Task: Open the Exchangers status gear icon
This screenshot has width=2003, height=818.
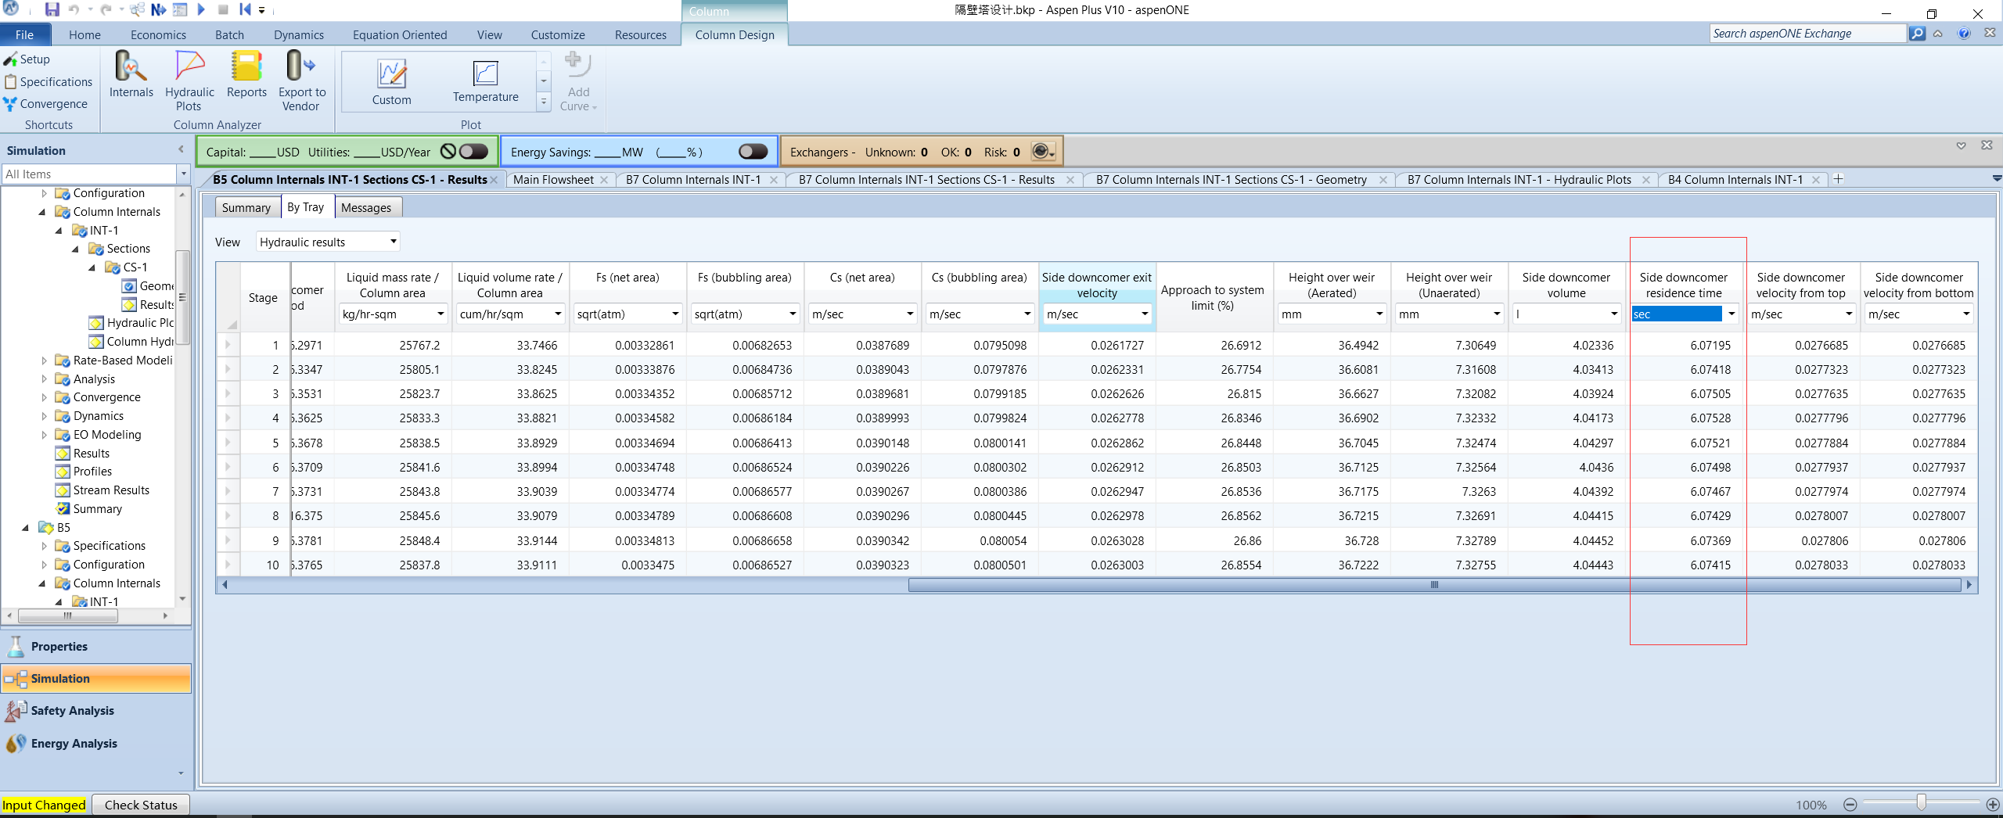Action: (x=1043, y=152)
